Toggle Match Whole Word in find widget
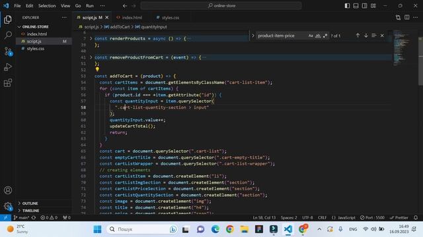 point(318,36)
